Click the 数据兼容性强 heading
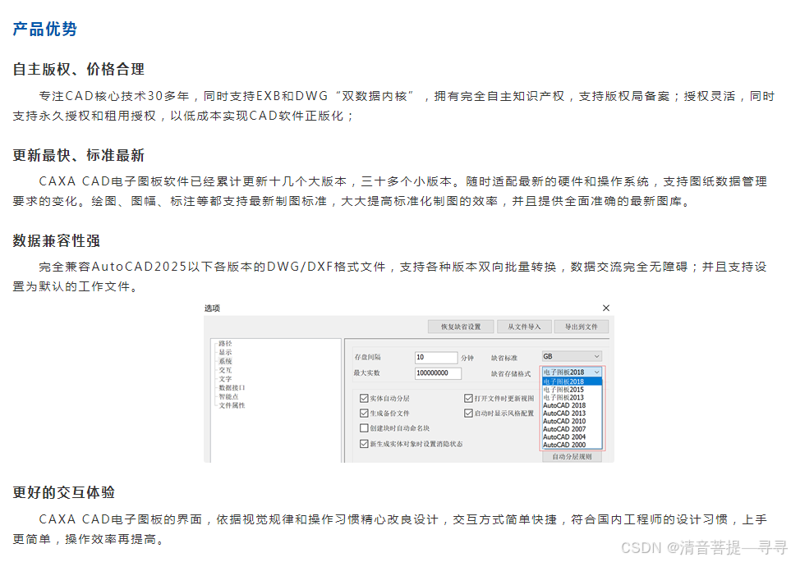This screenshot has width=791, height=562. click(57, 240)
